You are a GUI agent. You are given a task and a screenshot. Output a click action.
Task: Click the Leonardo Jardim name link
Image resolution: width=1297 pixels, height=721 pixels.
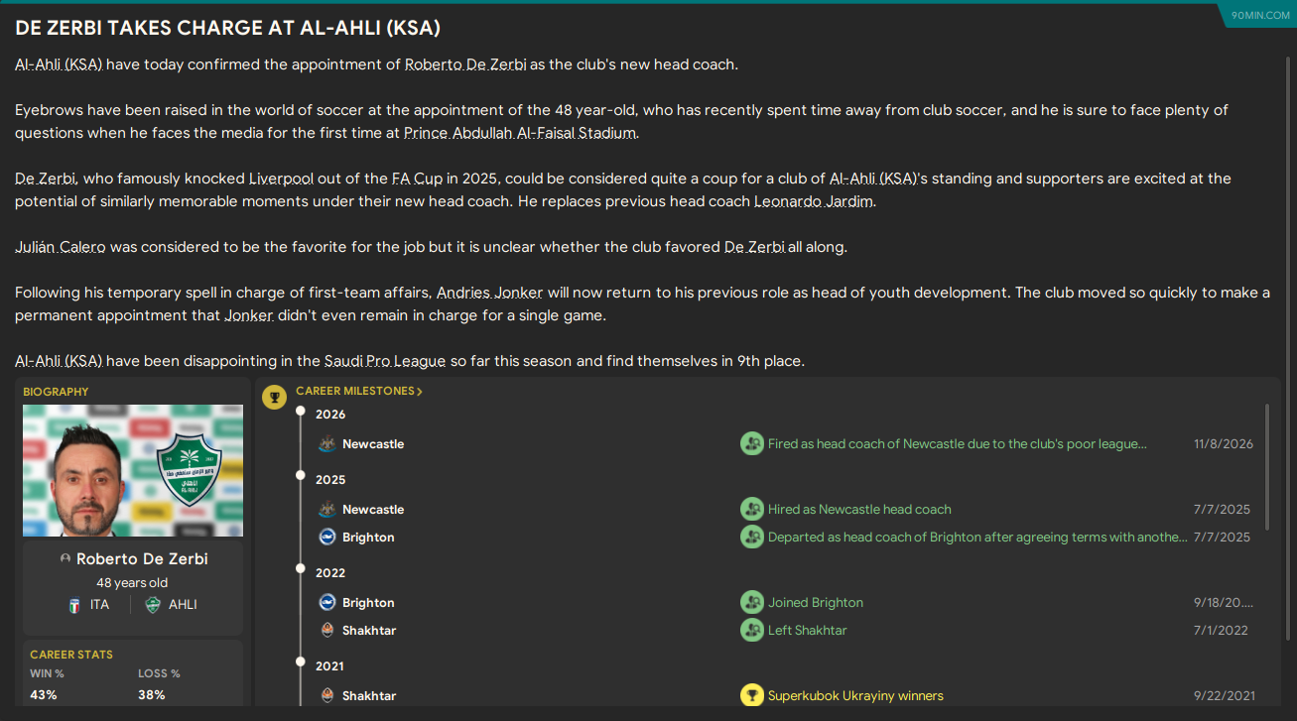[814, 201]
